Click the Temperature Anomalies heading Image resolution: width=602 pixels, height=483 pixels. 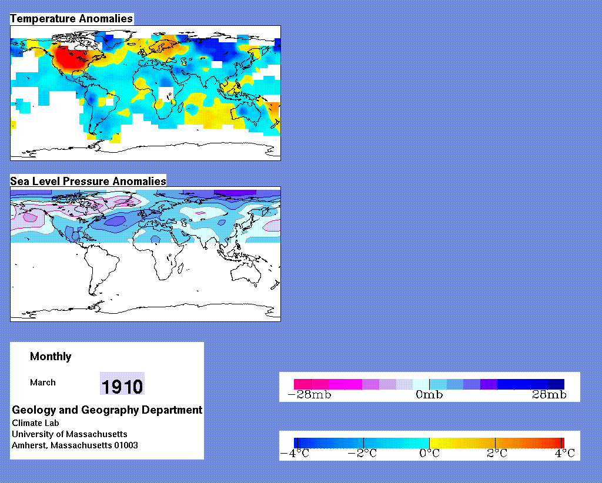[x=71, y=18]
